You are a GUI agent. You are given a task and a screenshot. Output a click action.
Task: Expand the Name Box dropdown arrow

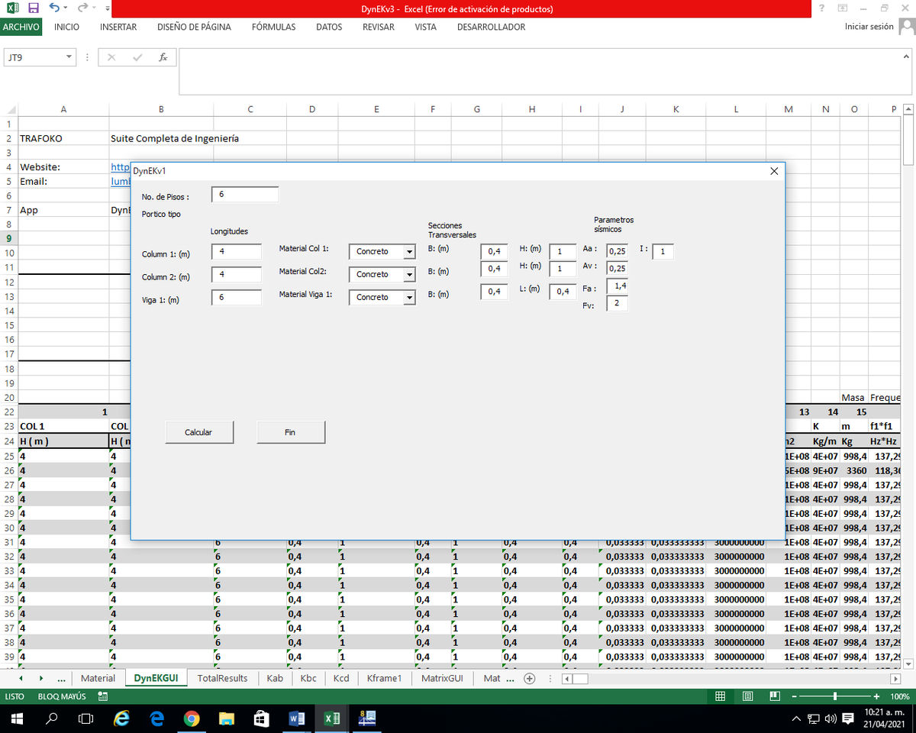coord(69,57)
